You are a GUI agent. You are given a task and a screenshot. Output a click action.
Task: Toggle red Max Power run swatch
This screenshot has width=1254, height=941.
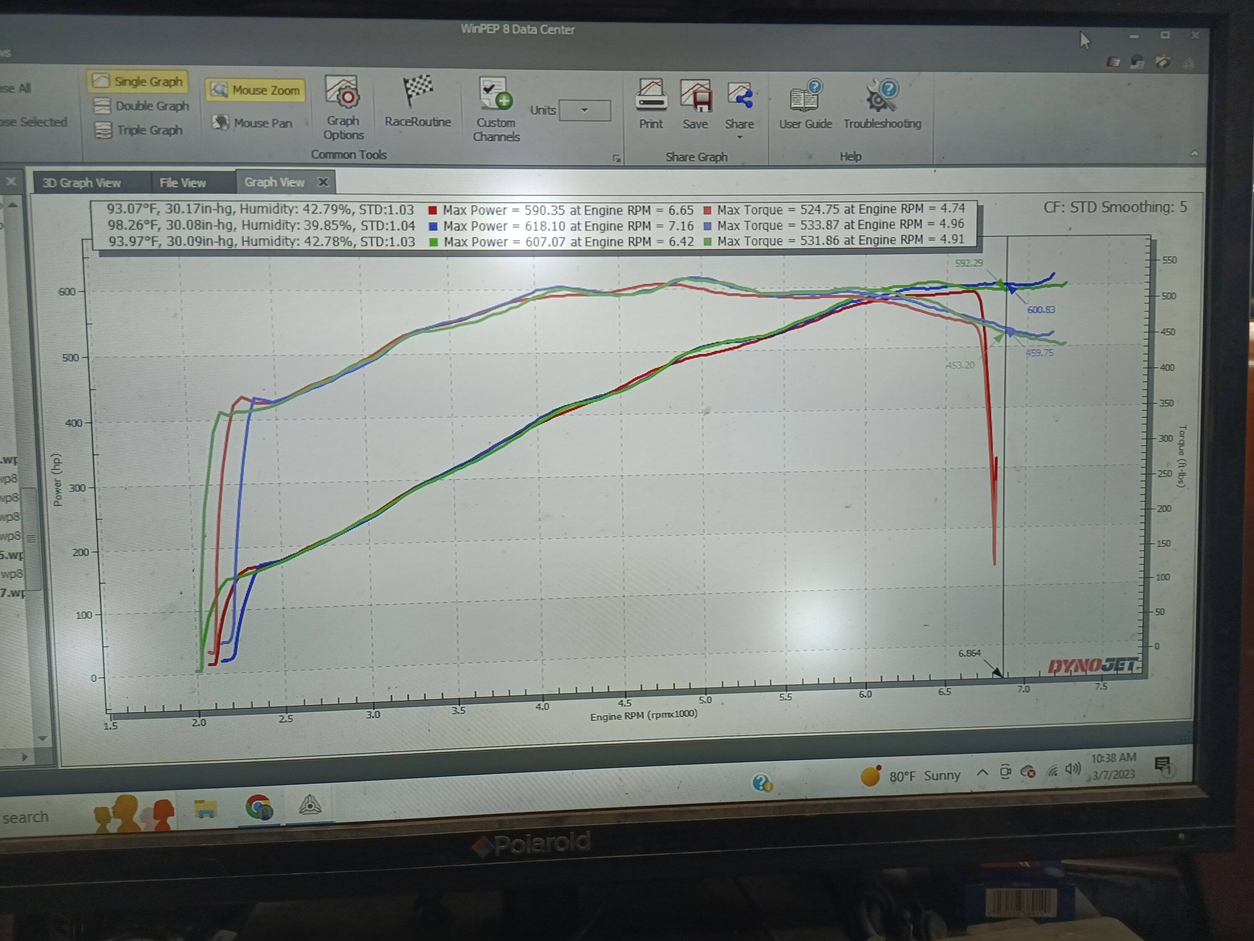pyautogui.click(x=433, y=210)
